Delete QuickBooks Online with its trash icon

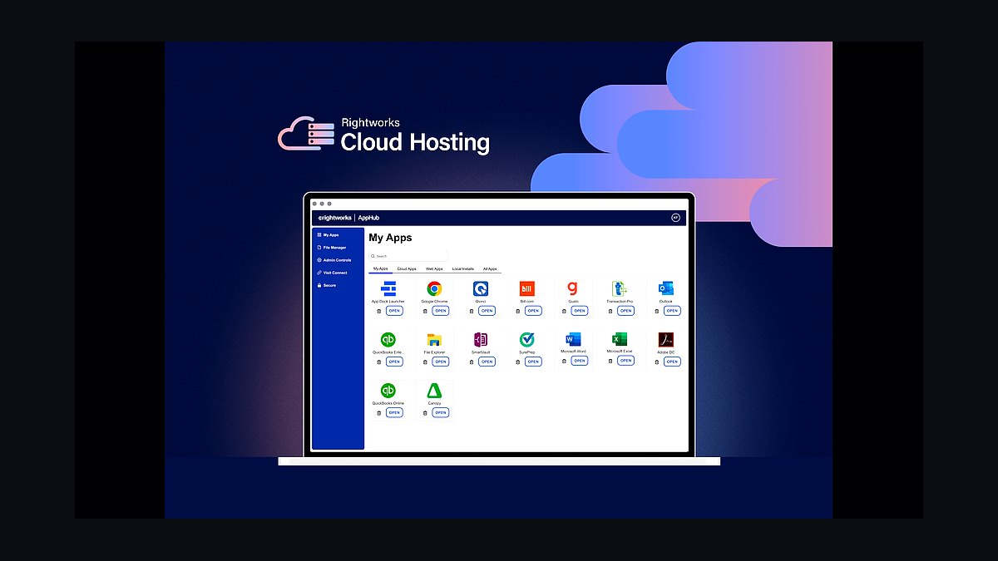click(379, 412)
